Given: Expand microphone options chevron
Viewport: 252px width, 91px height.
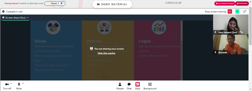Looking at the screenshot, I should pyautogui.click(x=23, y=83).
